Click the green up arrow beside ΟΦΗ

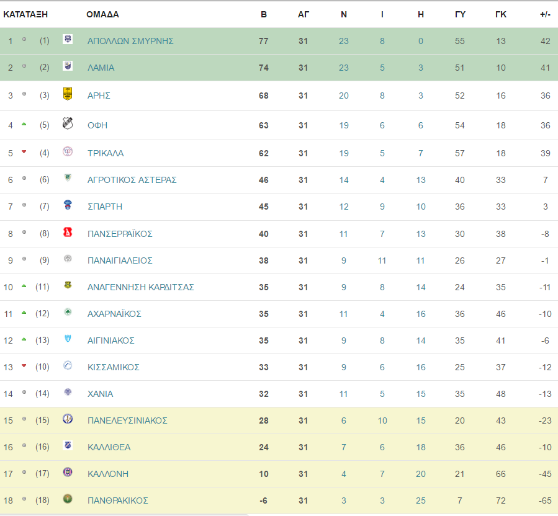(24, 124)
